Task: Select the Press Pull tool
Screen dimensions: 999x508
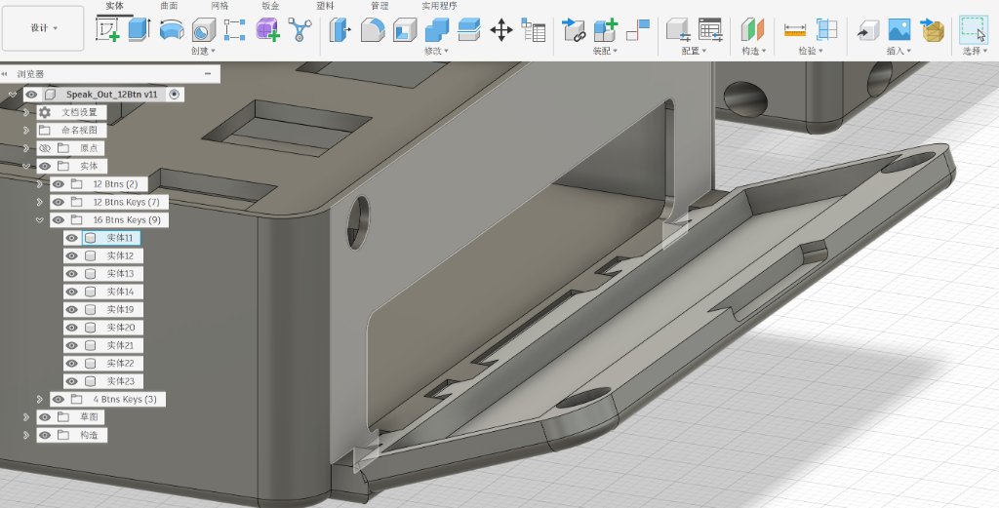Action: click(x=340, y=29)
